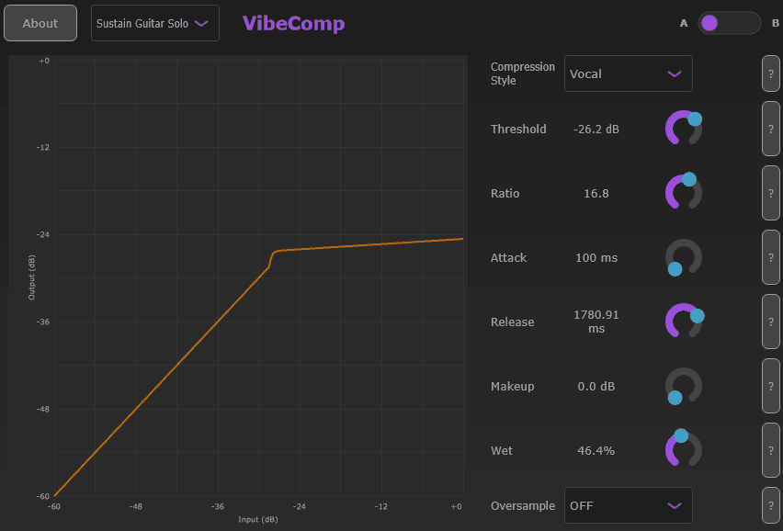
Task: Click the VibeComp plugin title
Action: [x=293, y=22]
